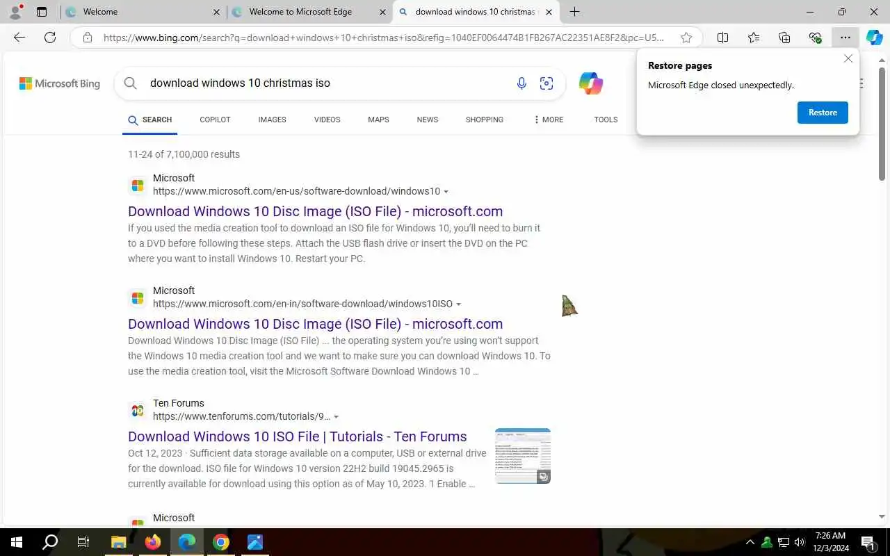Open the Favorites list
This screenshot has height=556, width=890.
click(x=754, y=38)
